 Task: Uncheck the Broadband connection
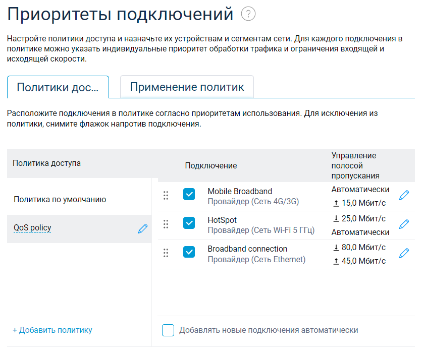point(189,251)
